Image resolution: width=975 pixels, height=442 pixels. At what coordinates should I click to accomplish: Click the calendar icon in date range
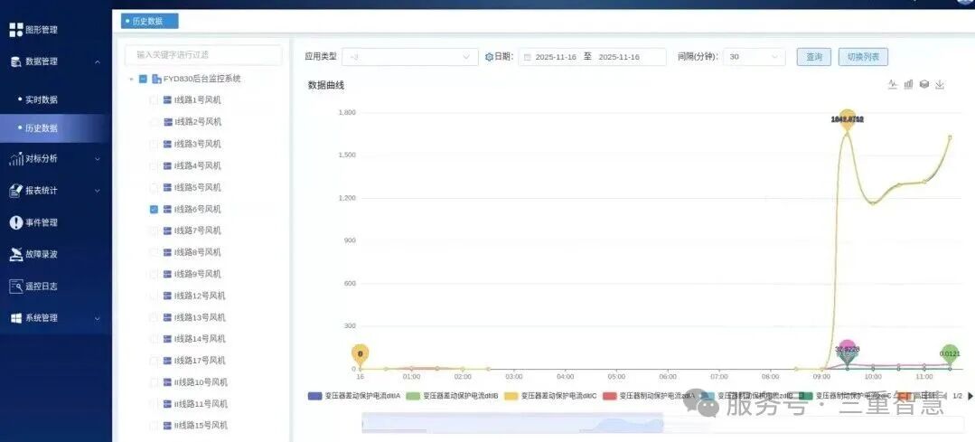[x=528, y=57]
